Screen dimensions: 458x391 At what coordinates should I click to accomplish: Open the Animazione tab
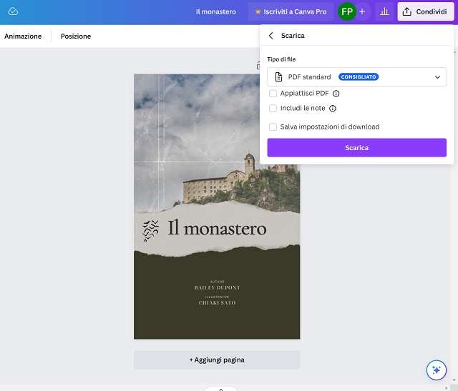click(x=23, y=36)
